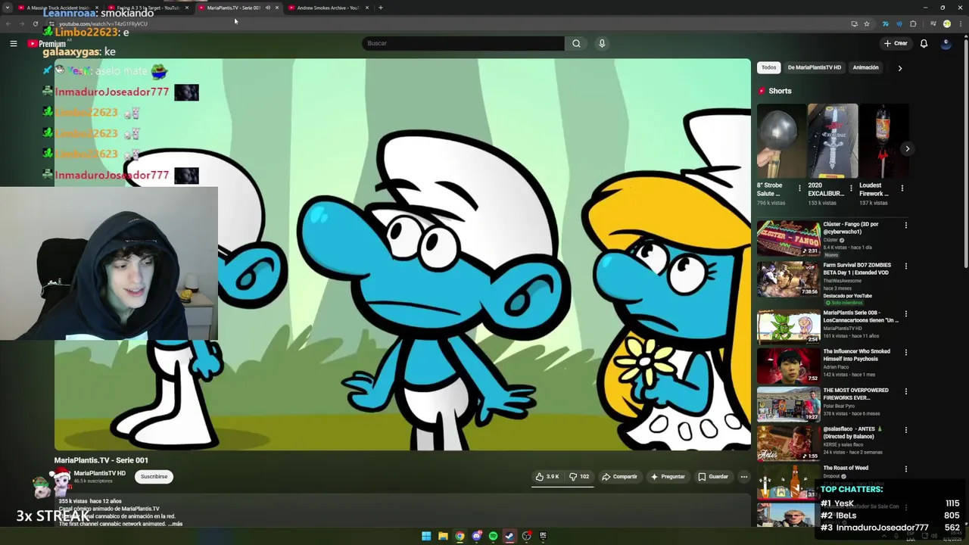Open Steam from the taskbar

(x=509, y=536)
